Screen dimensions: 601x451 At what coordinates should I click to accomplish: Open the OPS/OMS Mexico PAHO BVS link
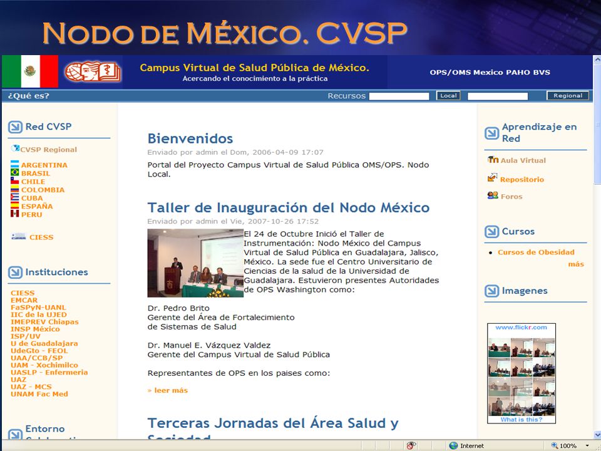490,72
